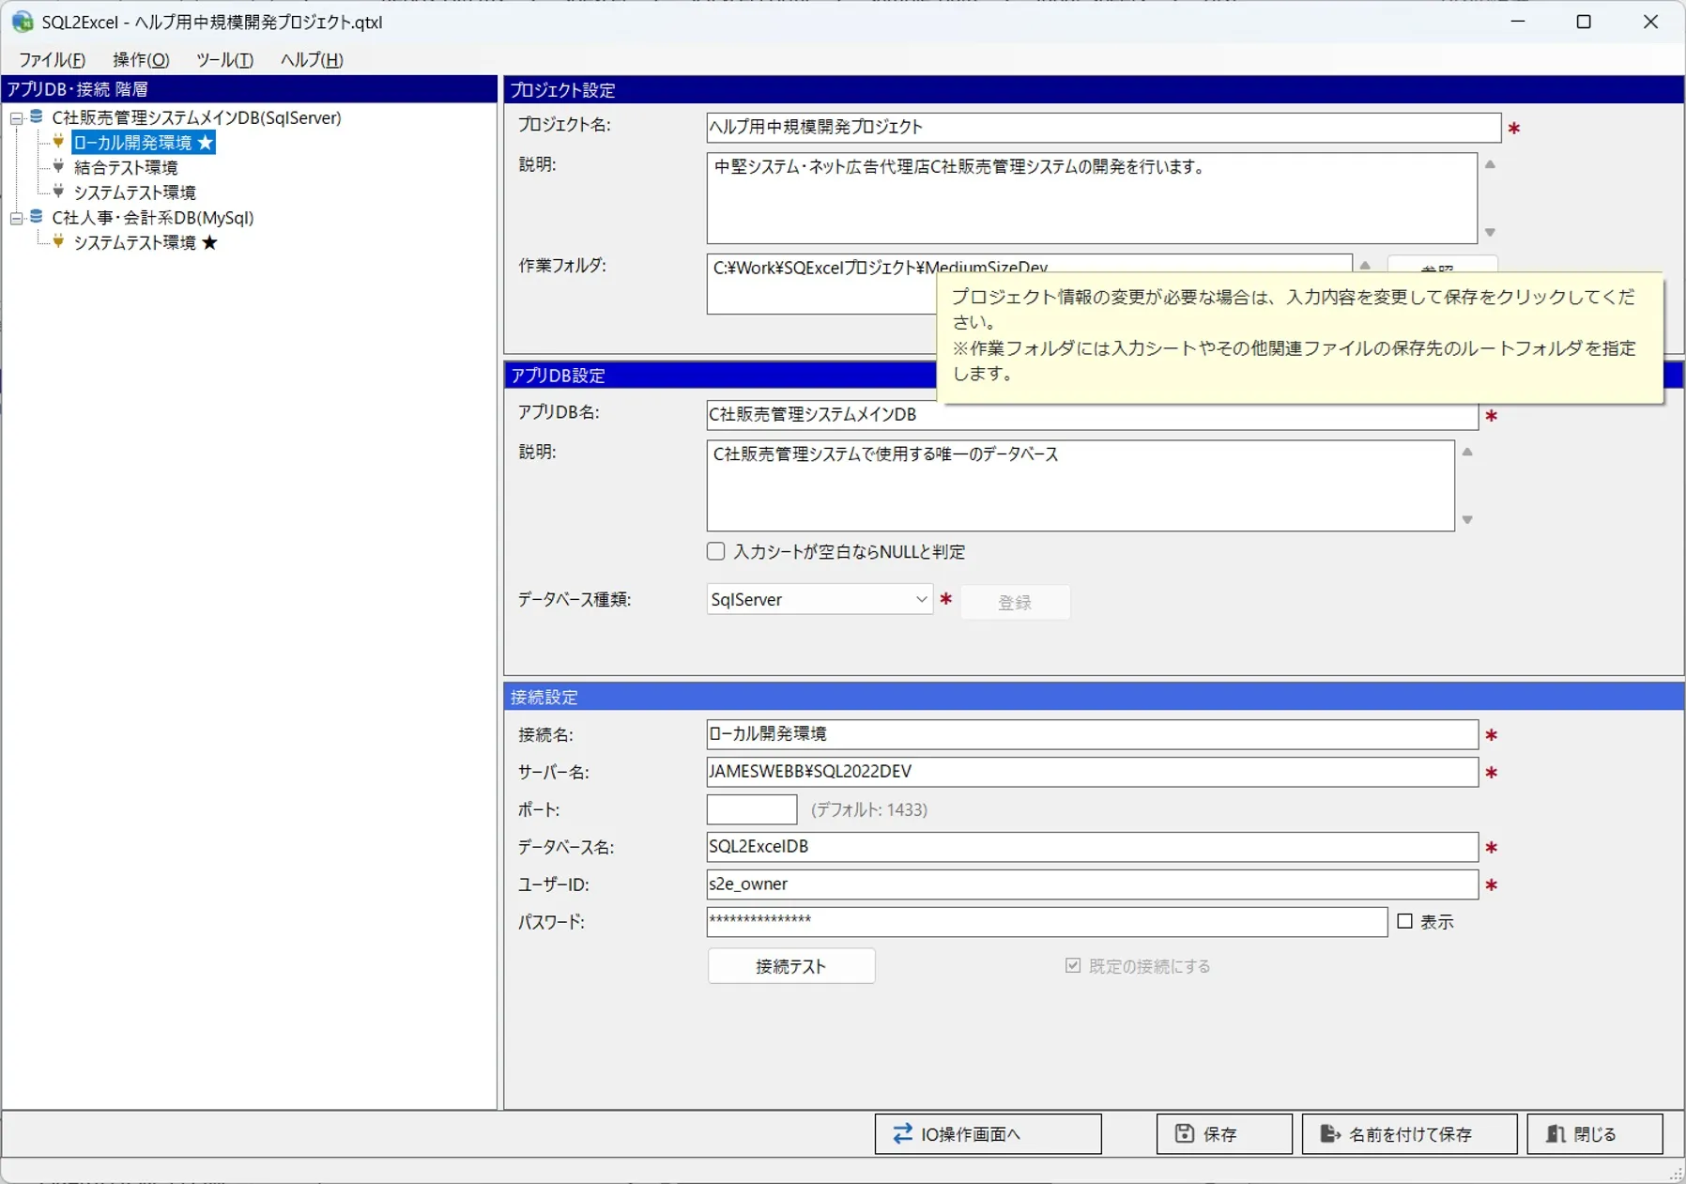Click the swap arrows icon on IO操作画面へ
This screenshot has height=1184, width=1686.
(902, 1133)
